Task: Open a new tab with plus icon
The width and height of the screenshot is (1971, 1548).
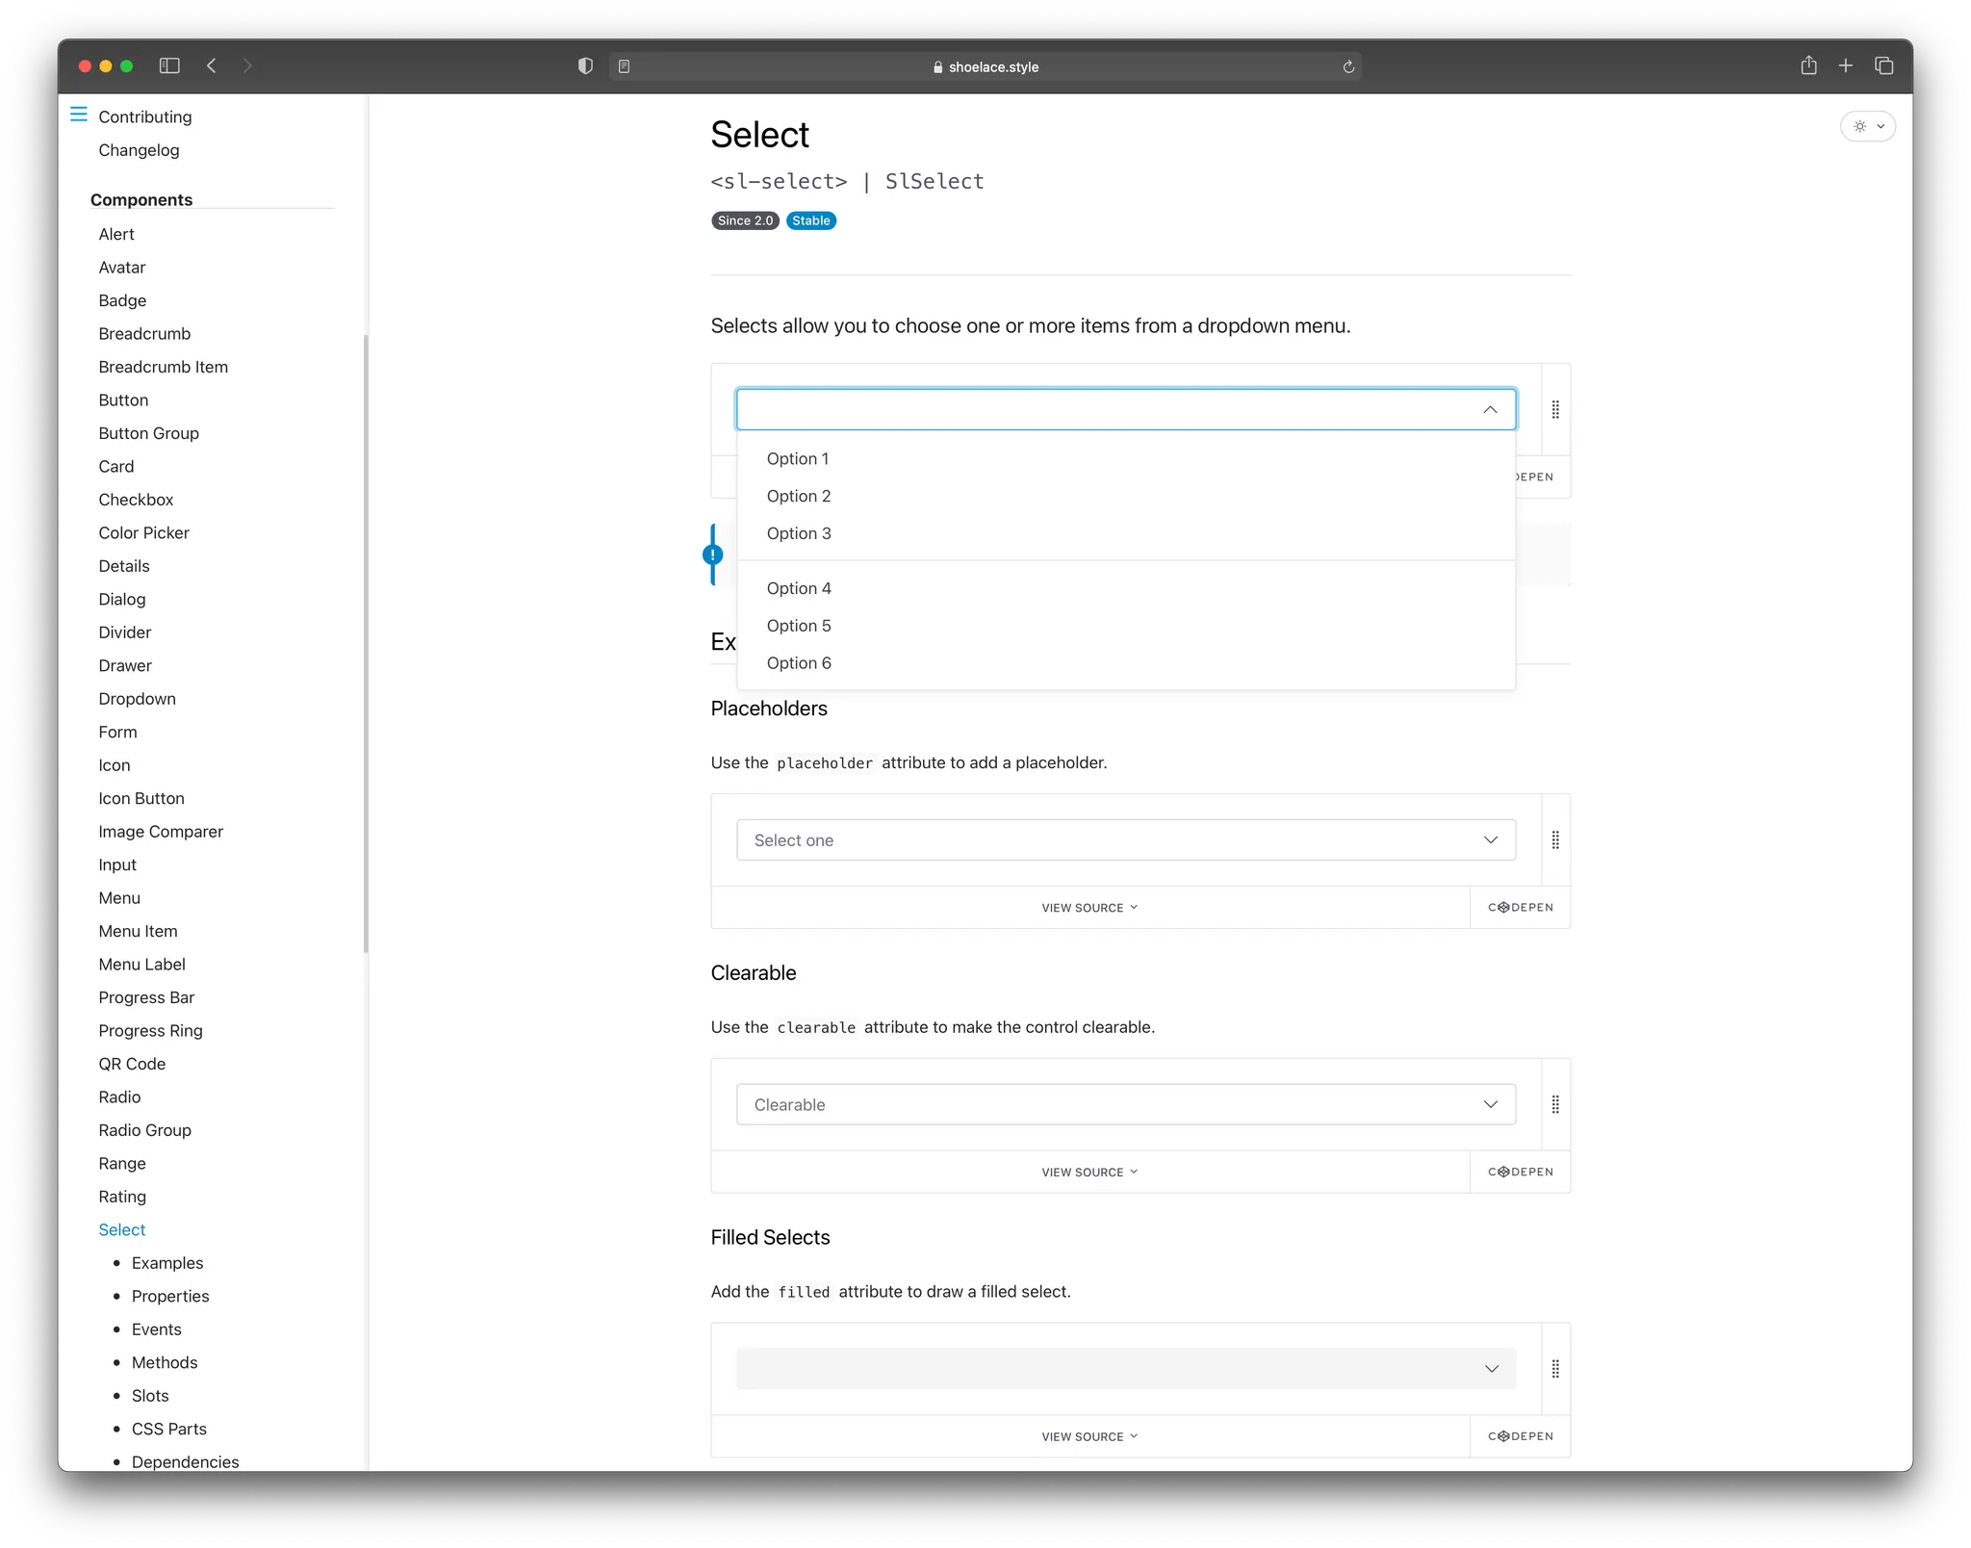Action: 1845,65
